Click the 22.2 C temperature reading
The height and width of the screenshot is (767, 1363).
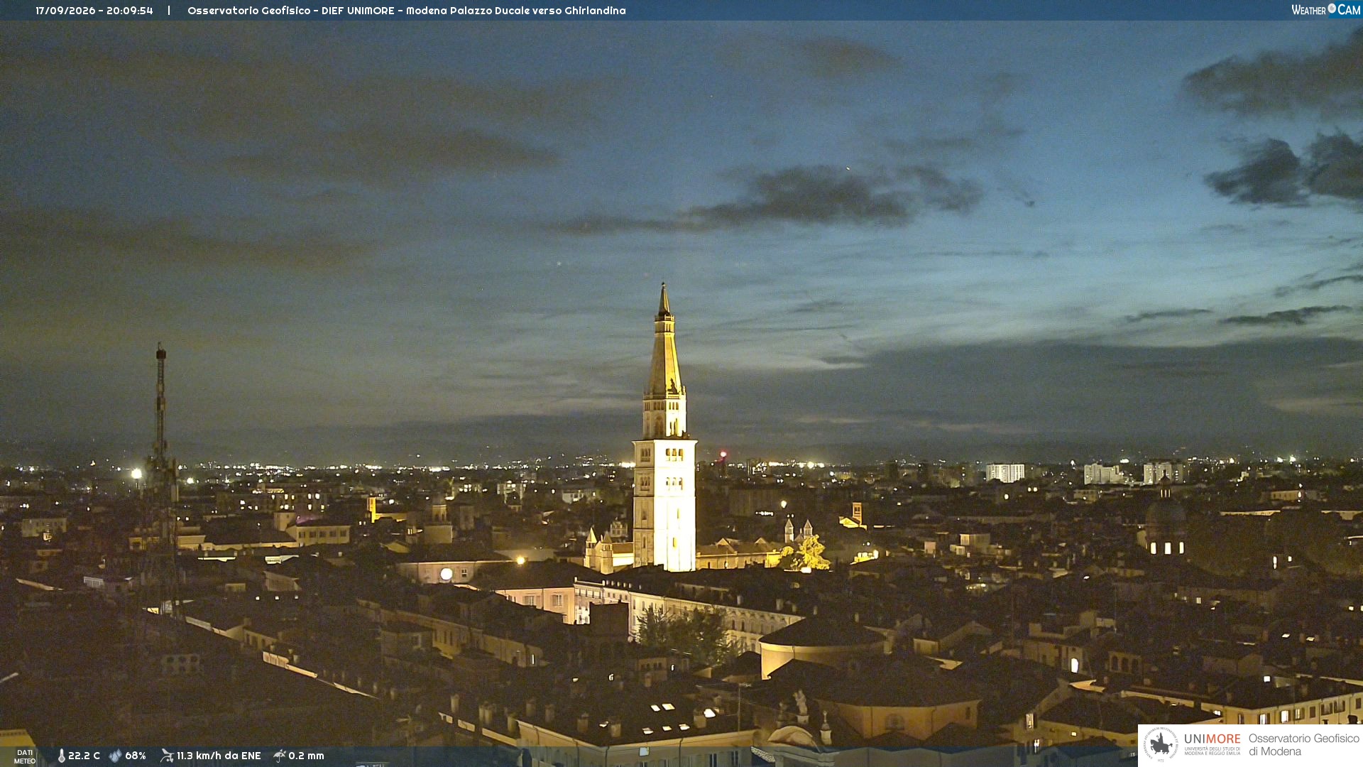(x=84, y=756)
